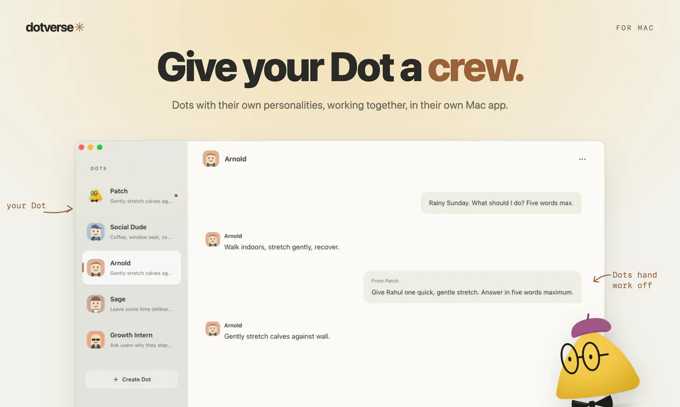Image resolution: width=680 pixels, height=407 pixels.
Task: Open the Patch conversation by its name
Action: (119, 191)
